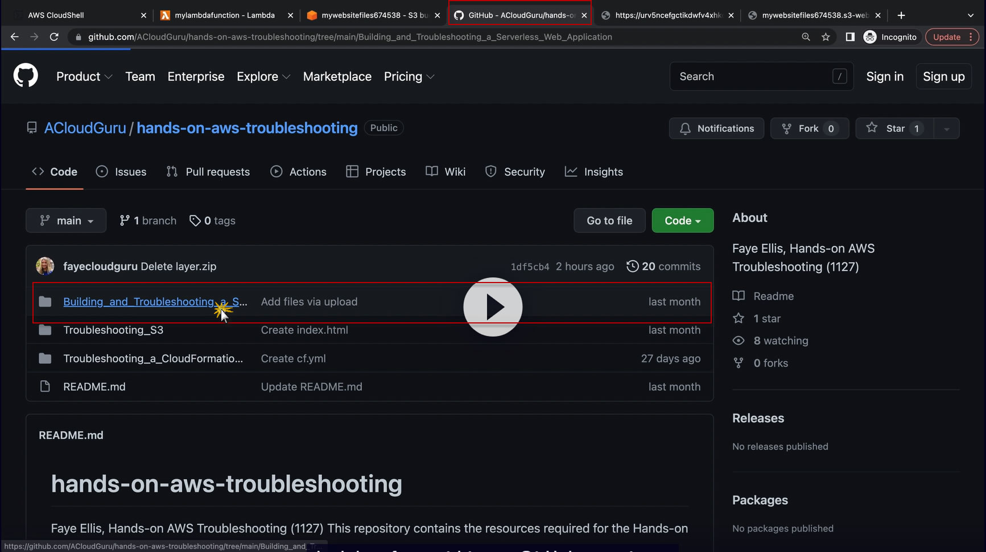View the 1 branch link
The image size is (986, 552).
(x=148, y=221)
